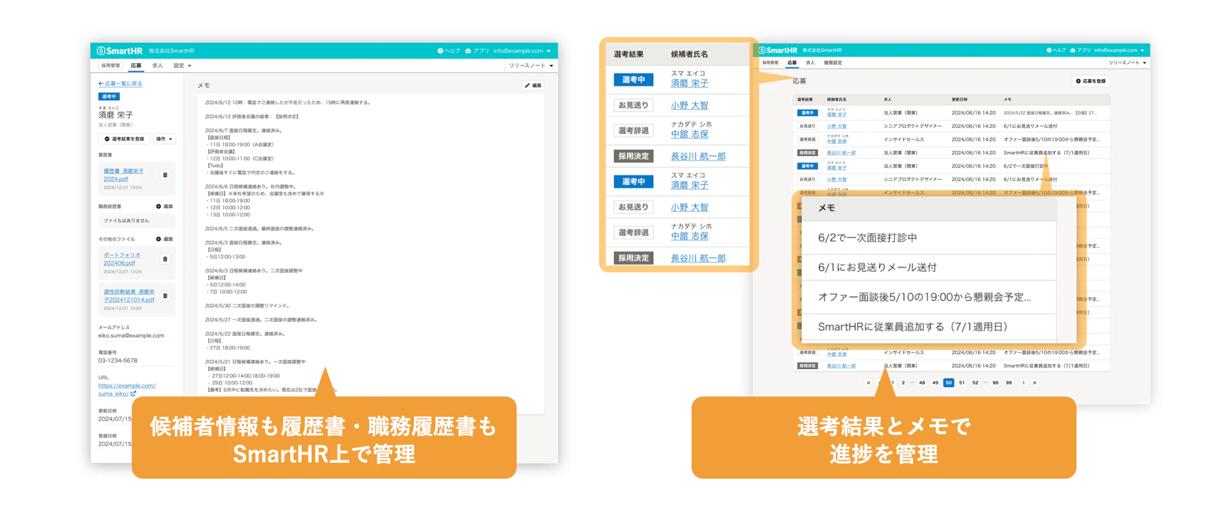1223x515 pixels.
Task: Open 履歴書_須磨栄子2024.pdf link
Action: click(x=123, y=175)
